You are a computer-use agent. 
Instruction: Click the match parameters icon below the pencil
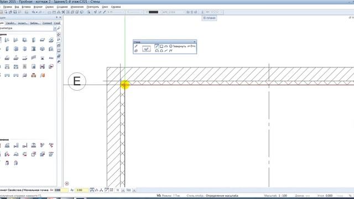pos(136,51)
